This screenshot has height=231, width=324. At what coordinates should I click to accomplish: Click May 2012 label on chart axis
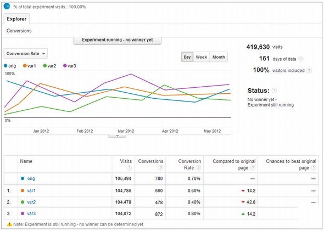pos(212,131)
